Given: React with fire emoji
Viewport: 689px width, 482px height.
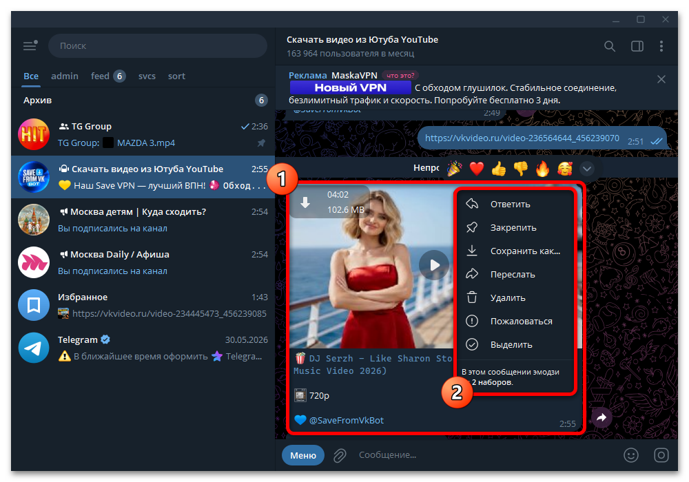Looking at the screenshot, I should (543, 168).
